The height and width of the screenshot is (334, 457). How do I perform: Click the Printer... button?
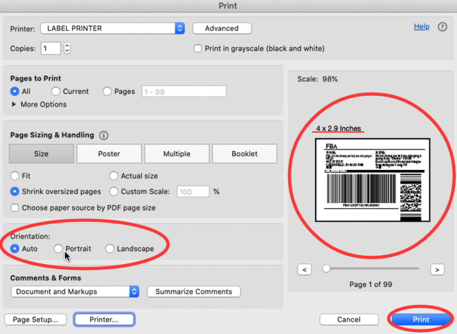104,320
